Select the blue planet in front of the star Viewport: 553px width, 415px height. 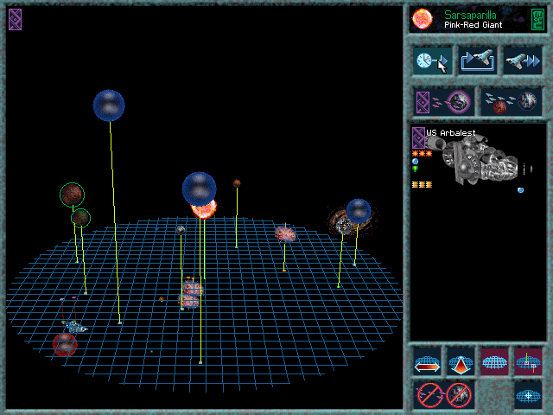point(199,189)
